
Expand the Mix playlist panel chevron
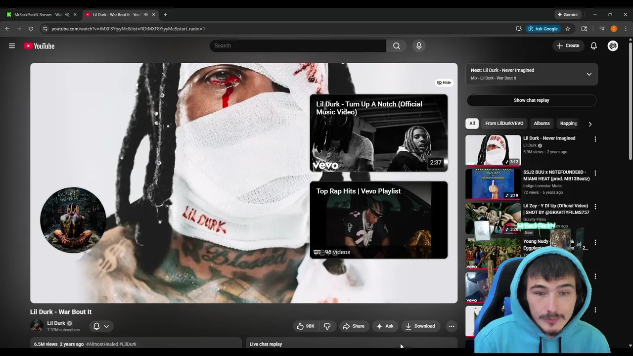point(589,74)
